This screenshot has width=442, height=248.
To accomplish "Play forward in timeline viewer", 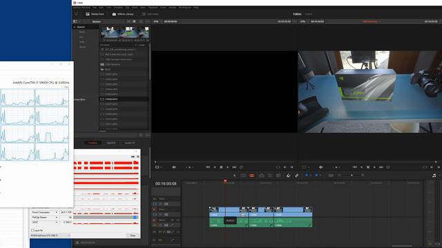I will (374, 167).
